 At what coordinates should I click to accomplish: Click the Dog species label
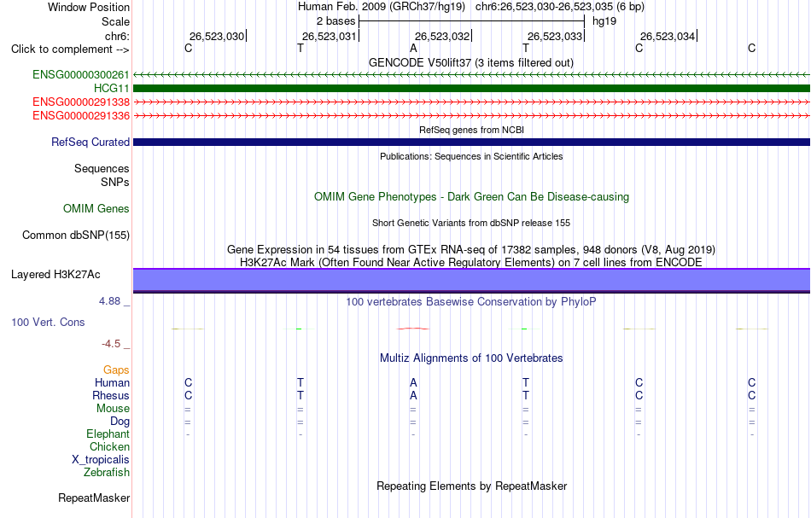(120, 422)
